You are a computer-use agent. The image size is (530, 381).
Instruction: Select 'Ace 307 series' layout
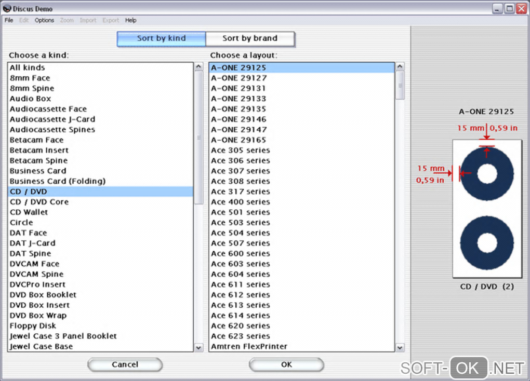pos(302,171)
